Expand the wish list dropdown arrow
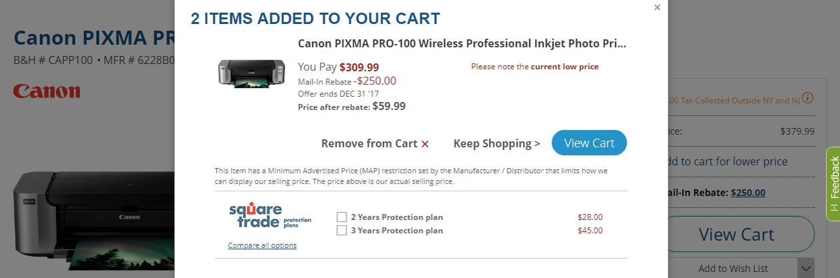This screenshot has width=840, height=278. pyautogui.click(x=806, y=269)
